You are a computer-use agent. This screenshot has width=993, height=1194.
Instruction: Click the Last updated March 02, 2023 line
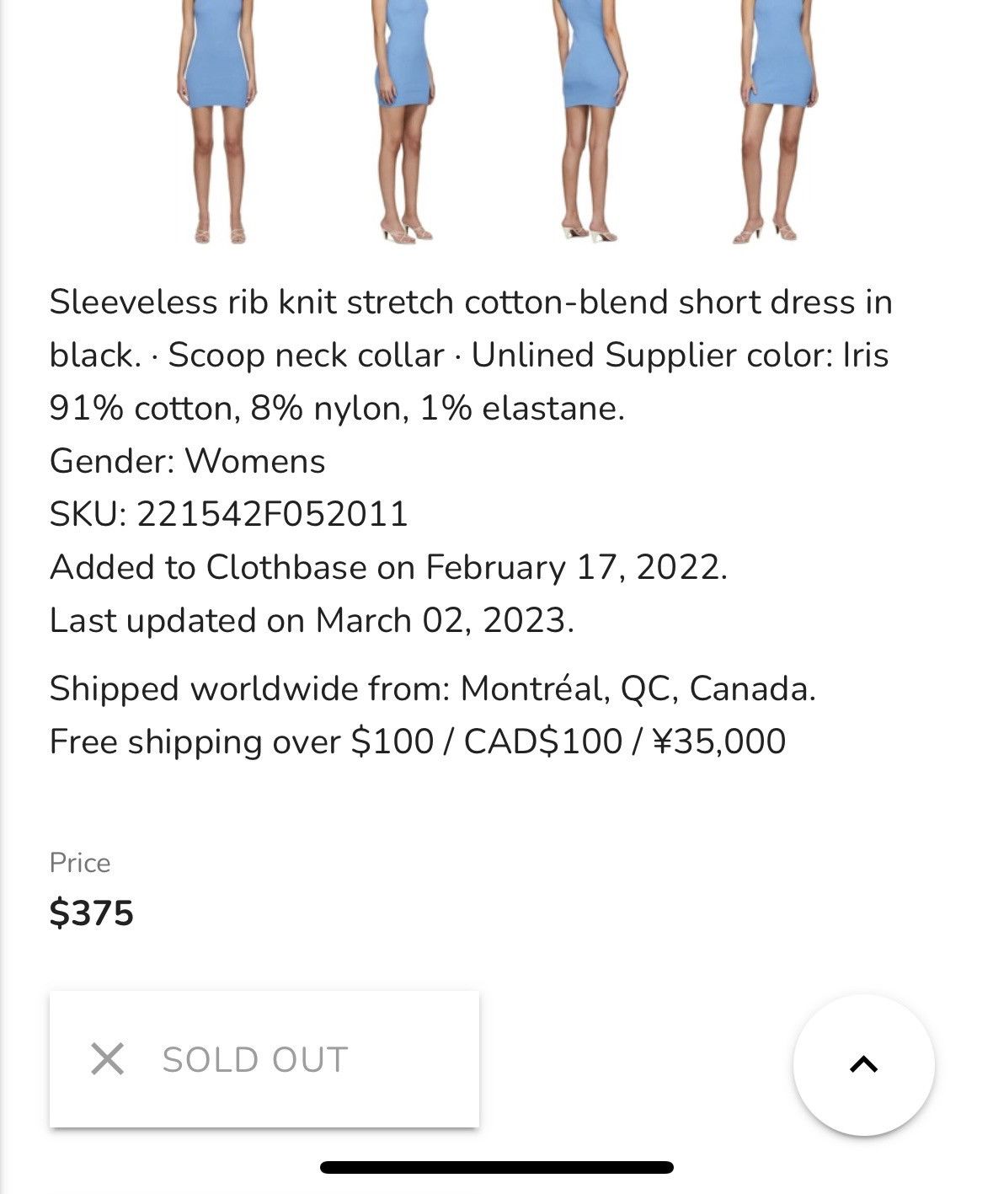point(312,620)
